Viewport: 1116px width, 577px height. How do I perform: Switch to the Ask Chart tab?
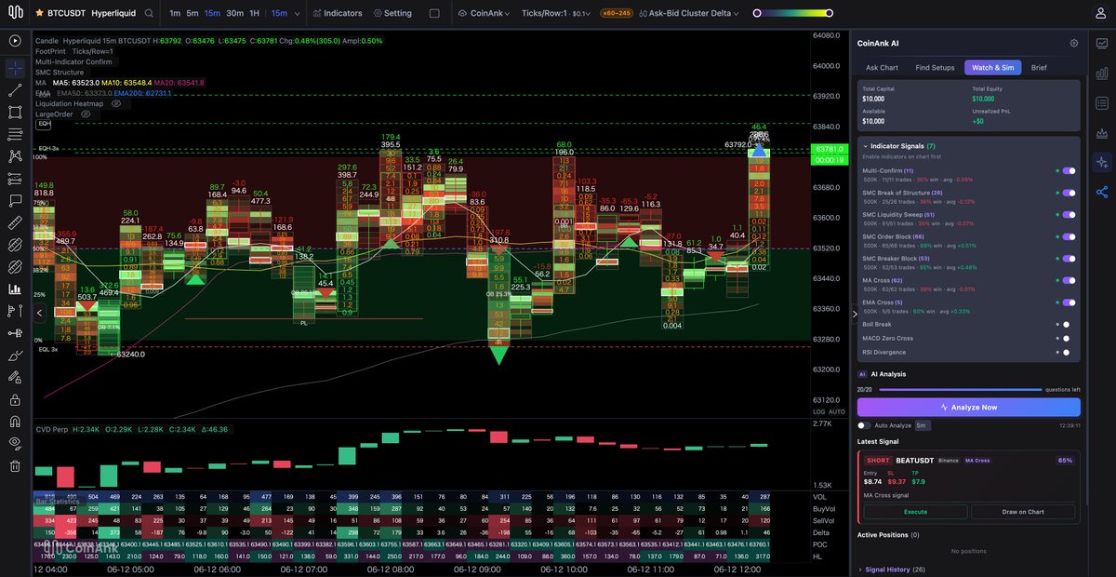tap(882, 67)
